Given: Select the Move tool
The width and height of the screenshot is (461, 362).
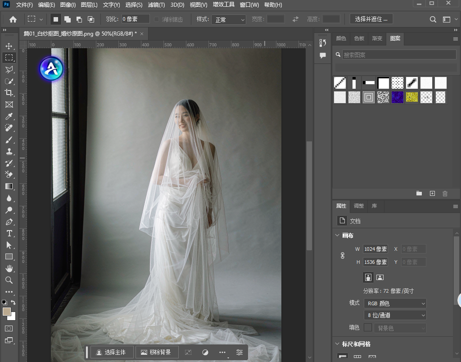Looking at the screenshot, I should [9, 46].
